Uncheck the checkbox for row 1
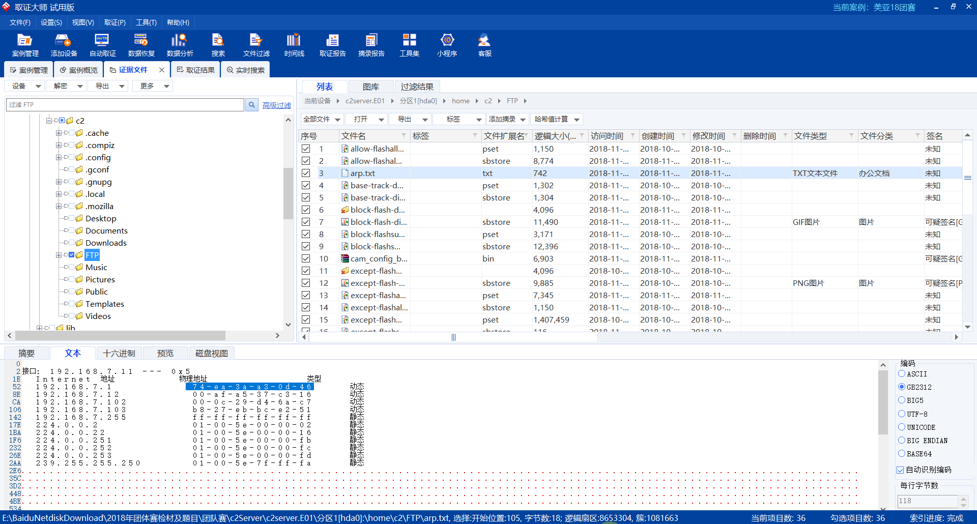This screenshot has width=977, height=524. click(x=306, y=149)
